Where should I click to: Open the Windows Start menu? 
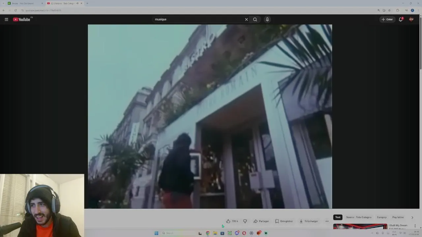coord(156,233)
